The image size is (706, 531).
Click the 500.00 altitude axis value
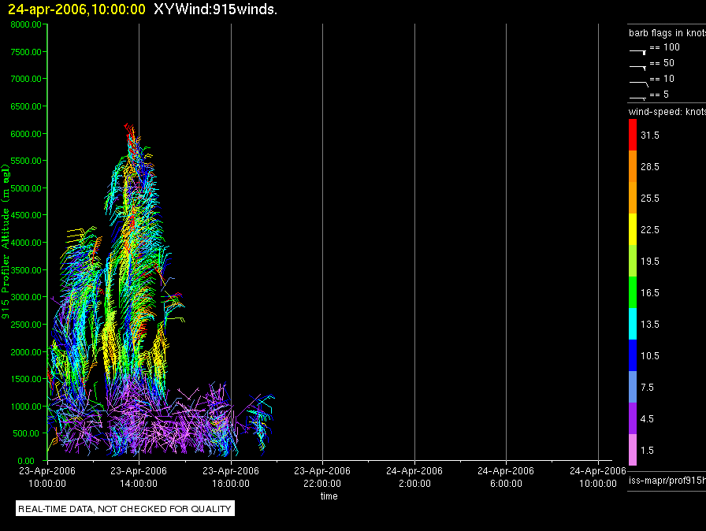pos(26,433)
